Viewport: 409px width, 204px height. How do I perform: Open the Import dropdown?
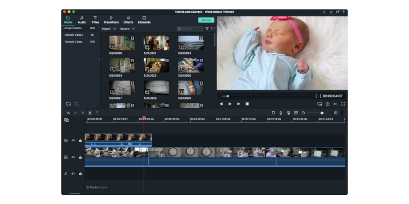[x=108, y=29]
